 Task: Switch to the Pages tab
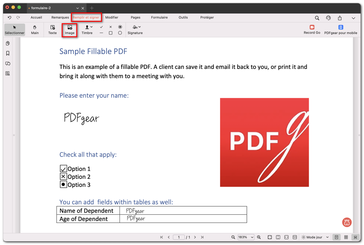click(x=136, y=18)
